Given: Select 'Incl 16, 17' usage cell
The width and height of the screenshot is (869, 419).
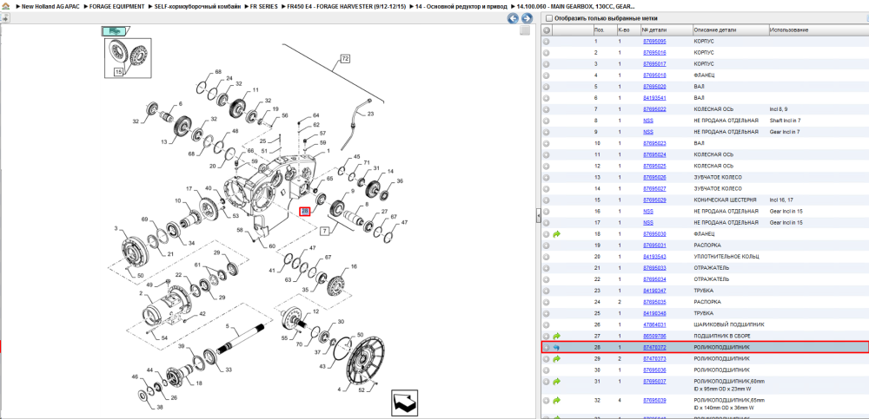Looking at the screenshot, I should (x=781, y=200).
